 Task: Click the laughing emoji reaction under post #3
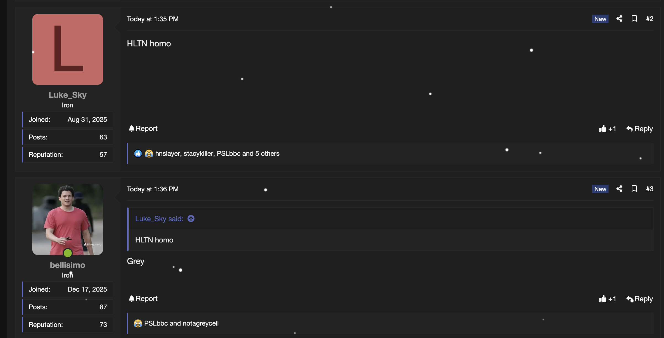pyautogui.click(x=138, y=323)
